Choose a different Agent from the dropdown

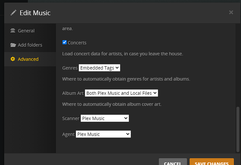pyautogui.click(x=103, y=134)
